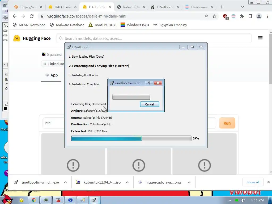This screenshot has height=204, width=272.
Task: Close the active DALL·E mini tab
Action: [x=110, y=7]
